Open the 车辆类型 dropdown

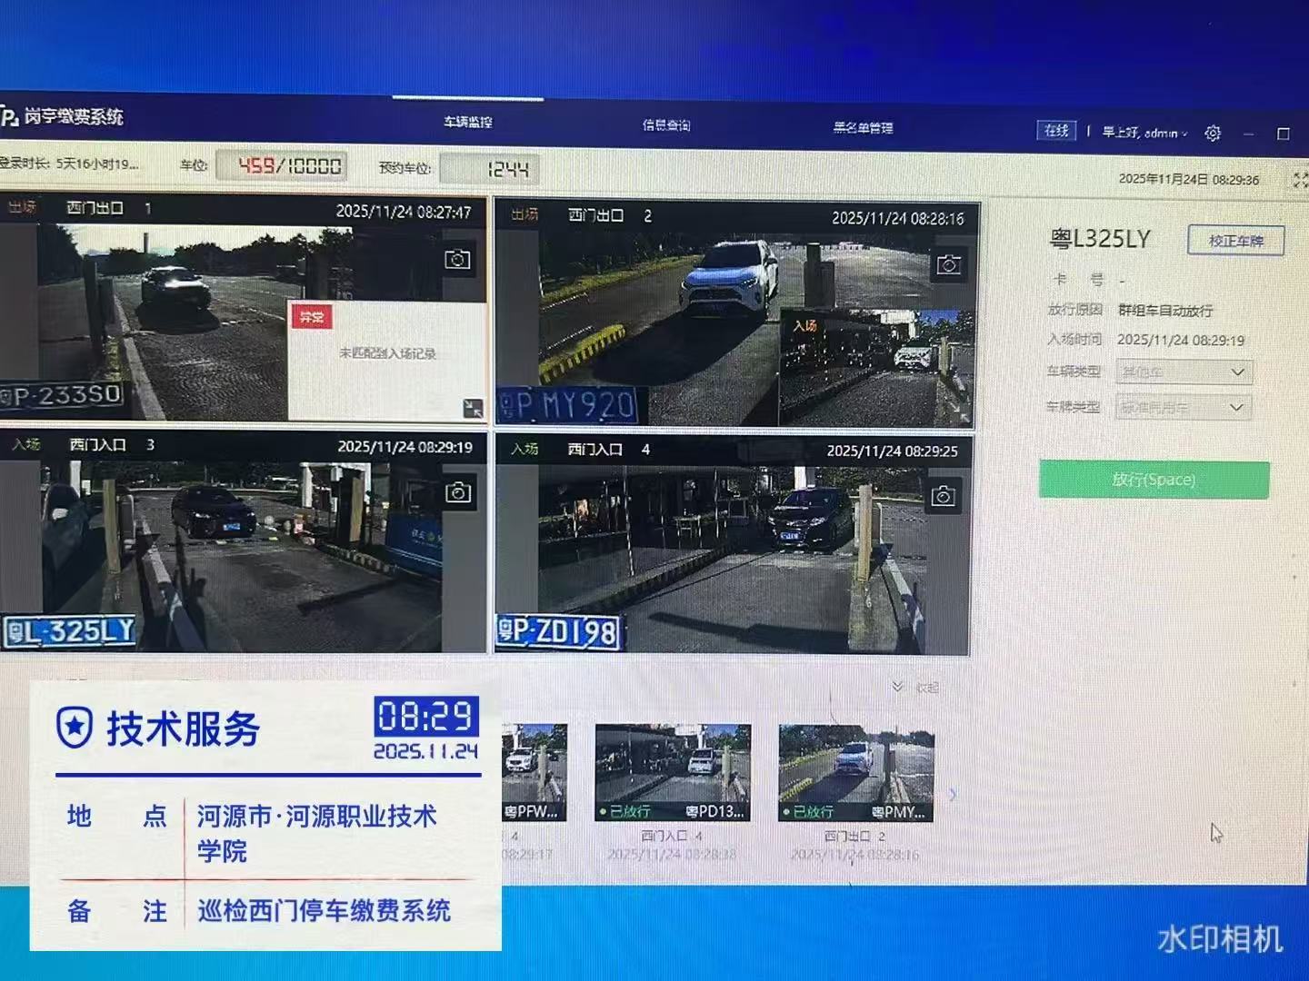[1184, 372]
